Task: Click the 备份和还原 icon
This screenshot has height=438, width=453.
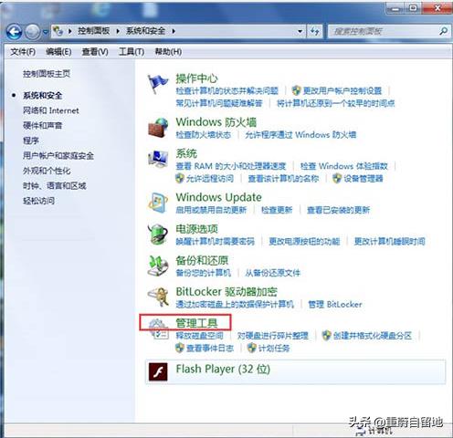Action: click(x=158, y=266)
